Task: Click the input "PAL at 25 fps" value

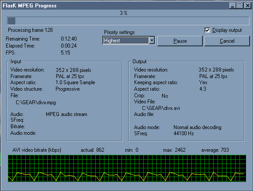Action: [70, 76]
